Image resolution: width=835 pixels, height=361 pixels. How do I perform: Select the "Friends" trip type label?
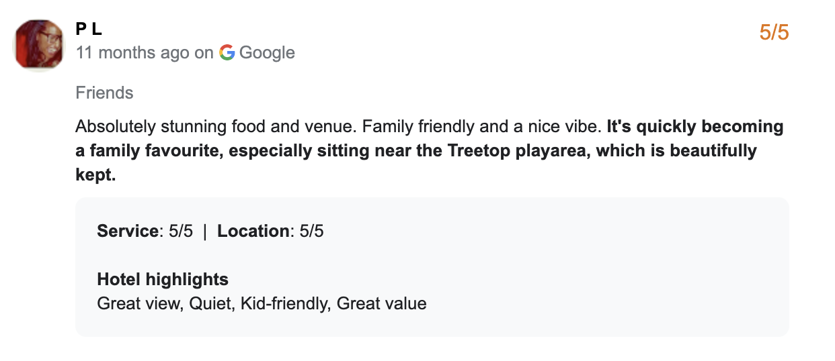[104, 93]
